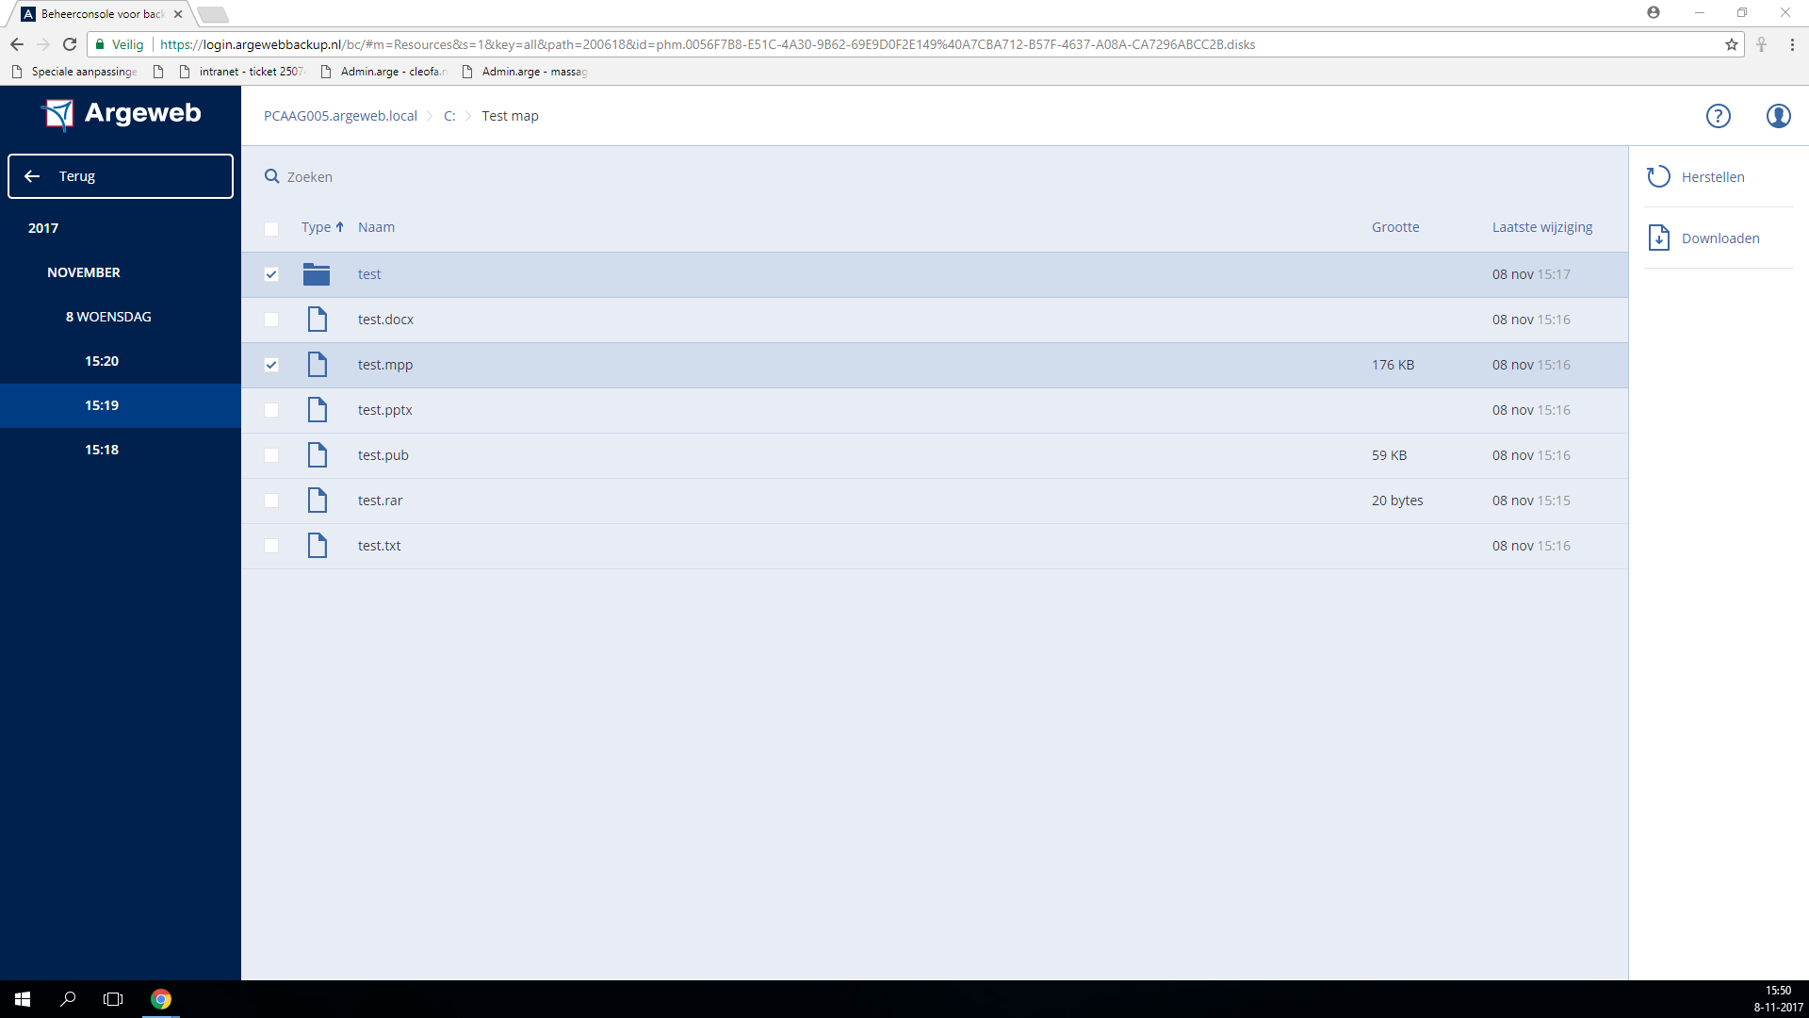Sort by Type column header
1809x1018 pixels.
click(316, 227)
